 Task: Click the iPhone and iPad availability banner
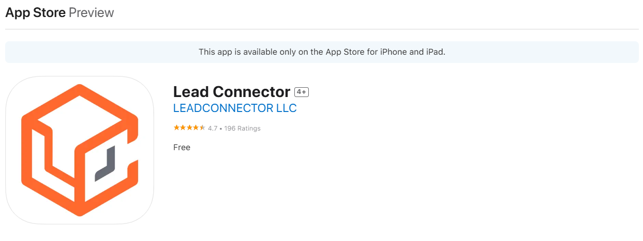pyautogui.click(x=322, y=52)
